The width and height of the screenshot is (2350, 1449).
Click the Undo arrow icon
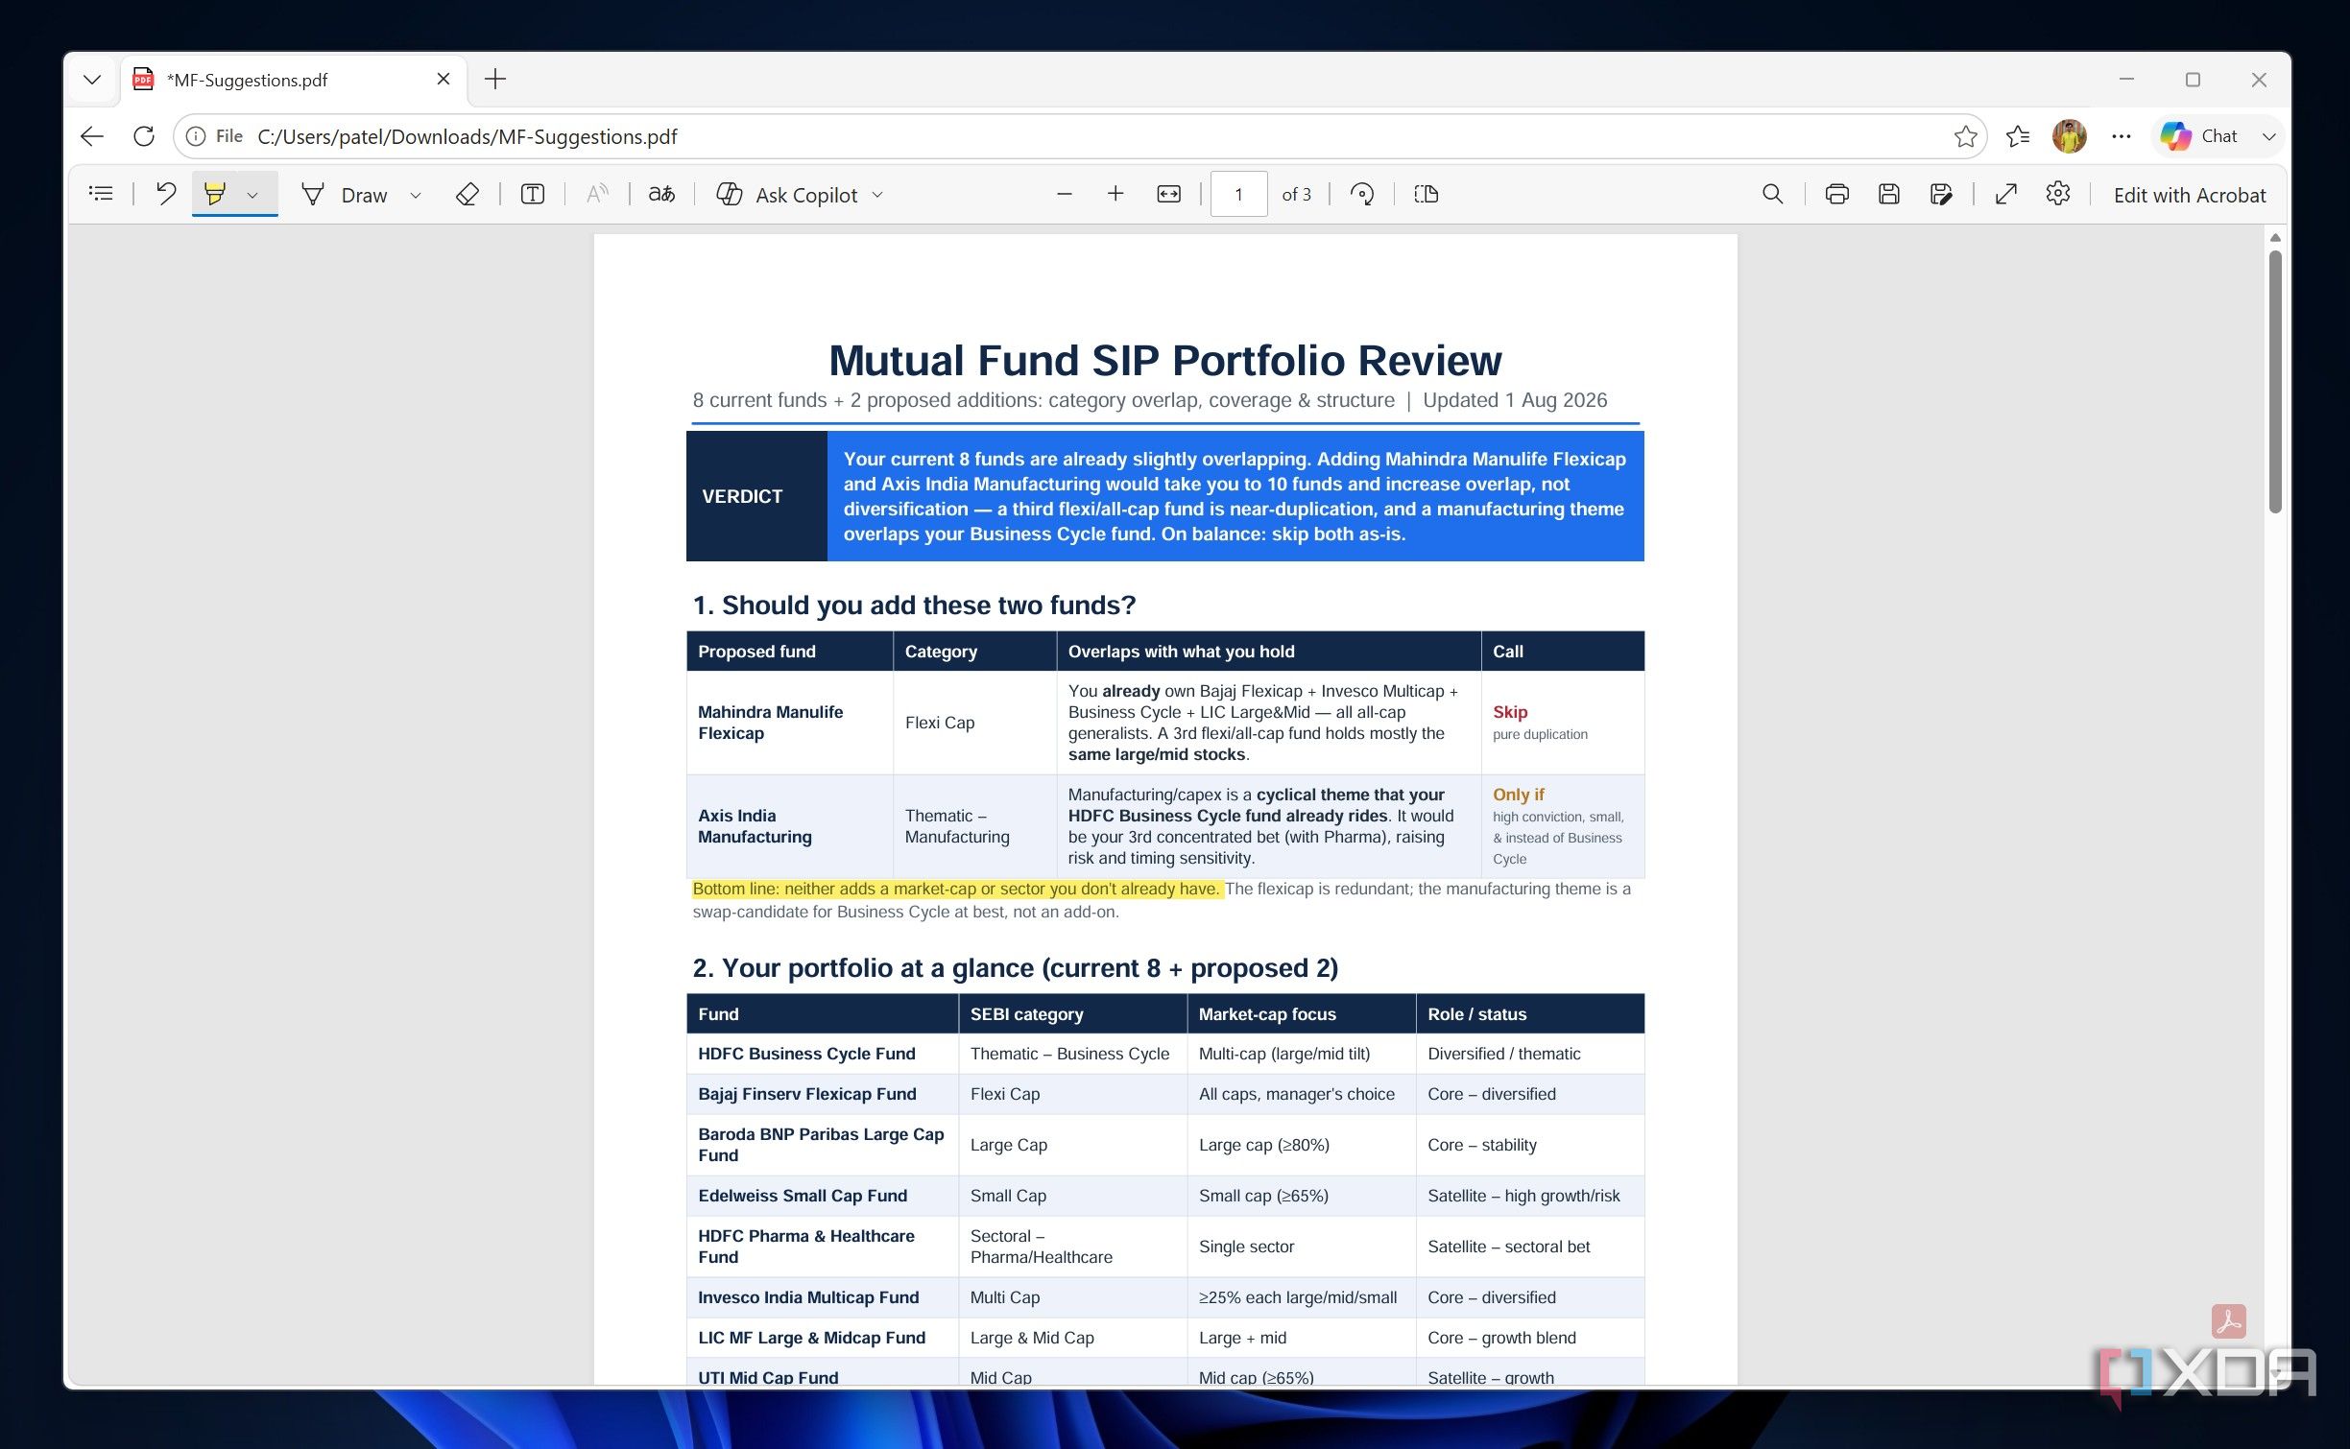pos(166,195)
